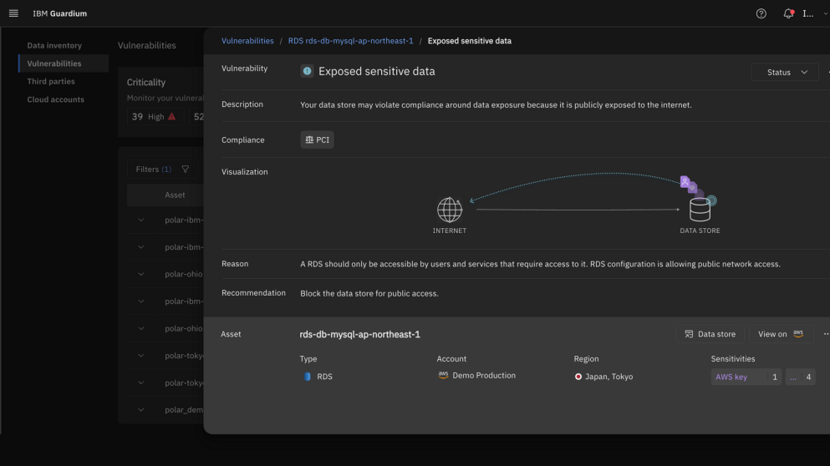Expand the second polar-ibm row
Screen dimensions: 830x466
[140, 247]
